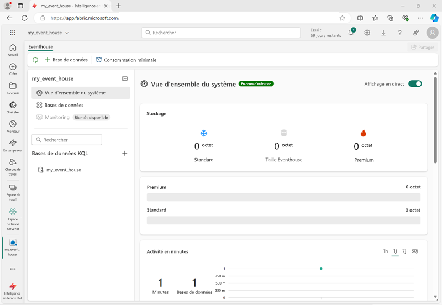Open browser settings and more menu

(420, 18)
